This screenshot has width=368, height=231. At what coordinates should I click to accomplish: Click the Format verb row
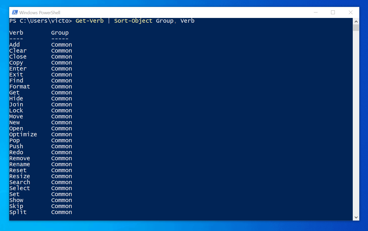(x=40, y=86)
